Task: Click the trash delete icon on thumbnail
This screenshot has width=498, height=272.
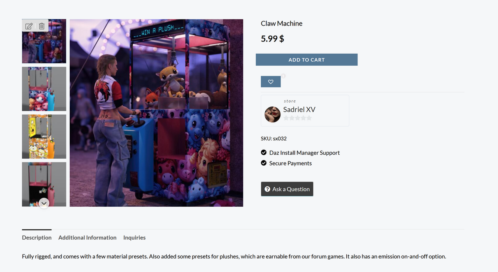Action: pos(42,26)
